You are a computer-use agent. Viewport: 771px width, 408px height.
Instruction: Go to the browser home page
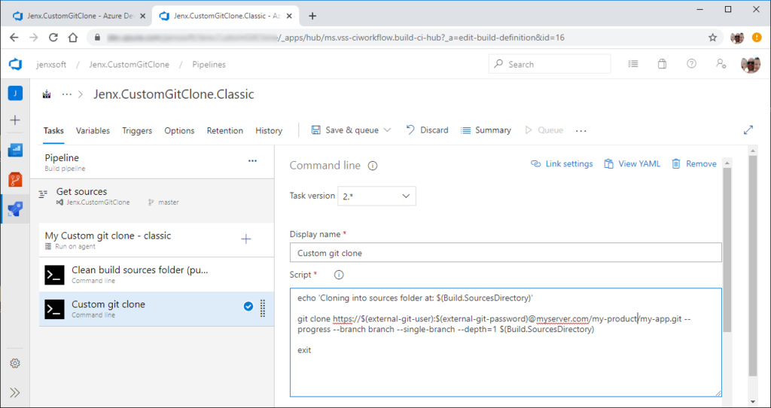click(73, 38)
